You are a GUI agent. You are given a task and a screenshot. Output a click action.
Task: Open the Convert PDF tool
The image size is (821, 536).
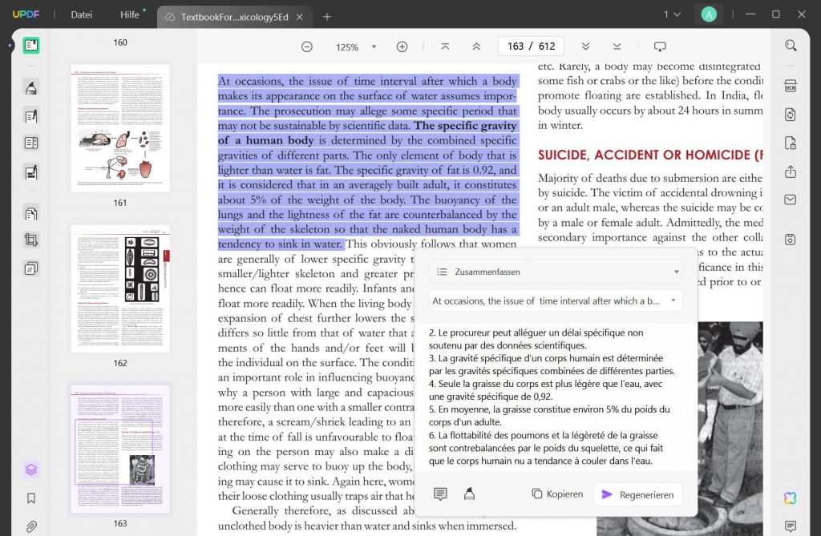tap(791, 115)
